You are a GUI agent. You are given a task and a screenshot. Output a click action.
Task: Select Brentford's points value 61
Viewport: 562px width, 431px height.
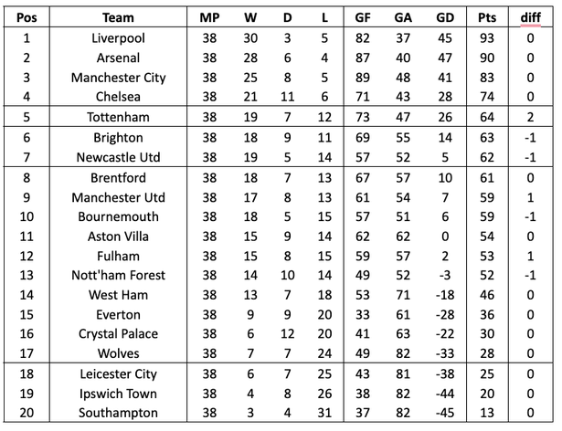point(487,178)
